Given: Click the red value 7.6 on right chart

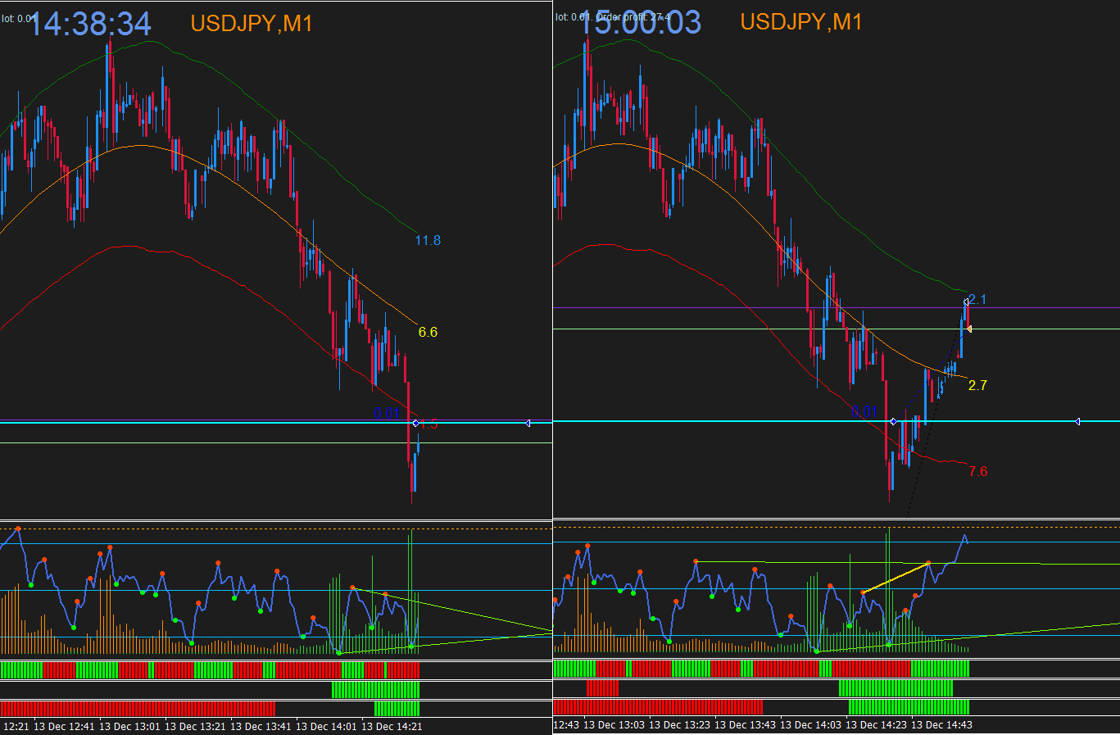Looking at the screenshot, I should click(977, 471).
